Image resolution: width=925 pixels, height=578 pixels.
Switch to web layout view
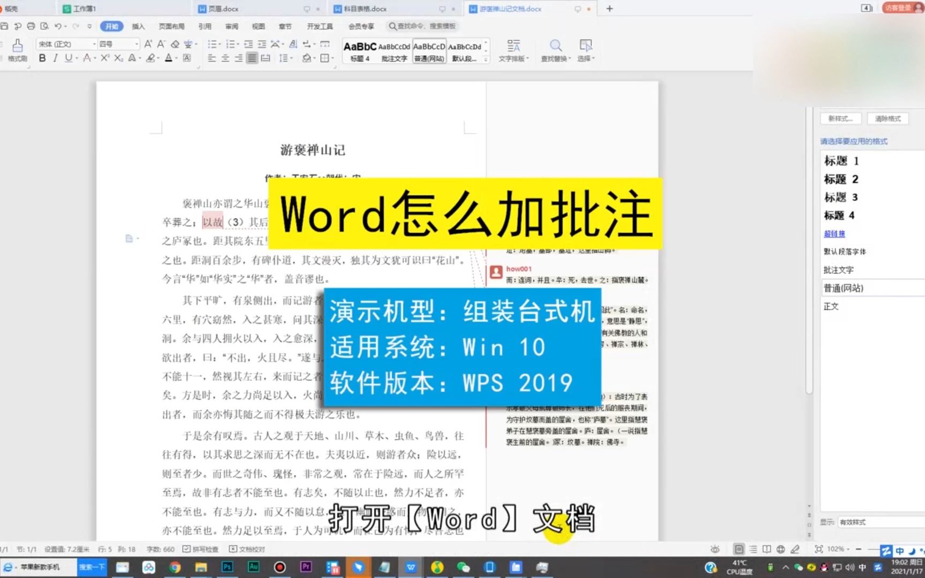click(781, 549)
